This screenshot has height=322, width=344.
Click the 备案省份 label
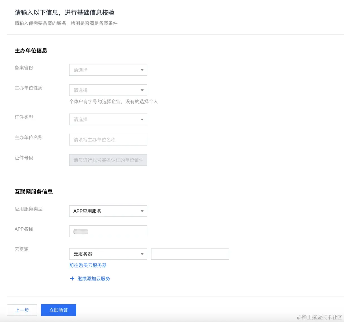pos(24,68)
